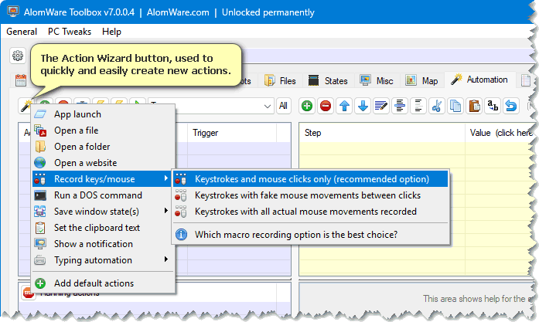Image resolution: width=539 pixels, height=322 pixels.
Task: Open 'Which macro recording option is best' help
Action: tap(295, 233)
